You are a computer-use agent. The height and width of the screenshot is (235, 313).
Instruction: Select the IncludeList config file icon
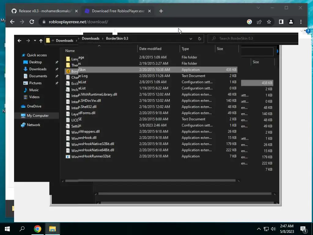[68, 90]
